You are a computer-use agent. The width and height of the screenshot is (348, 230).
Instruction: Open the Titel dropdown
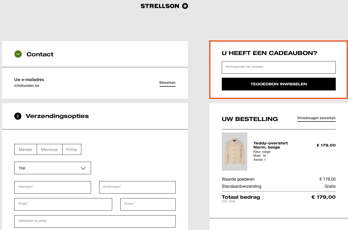coord(53,168)
